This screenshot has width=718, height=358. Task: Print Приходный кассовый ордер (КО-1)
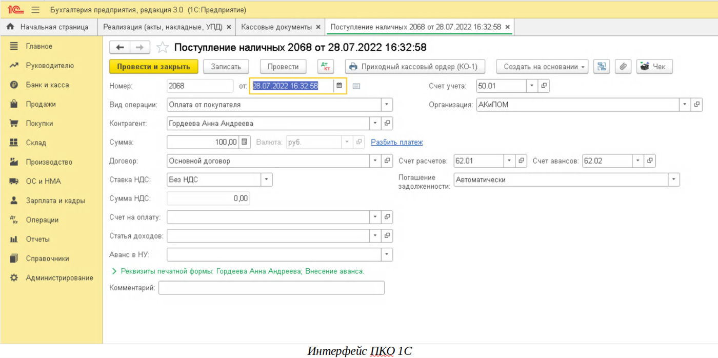(x=415, y=67)
